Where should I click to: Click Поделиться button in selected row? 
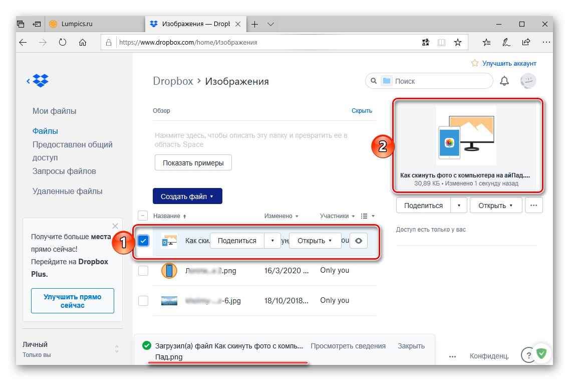coord(237,241)
